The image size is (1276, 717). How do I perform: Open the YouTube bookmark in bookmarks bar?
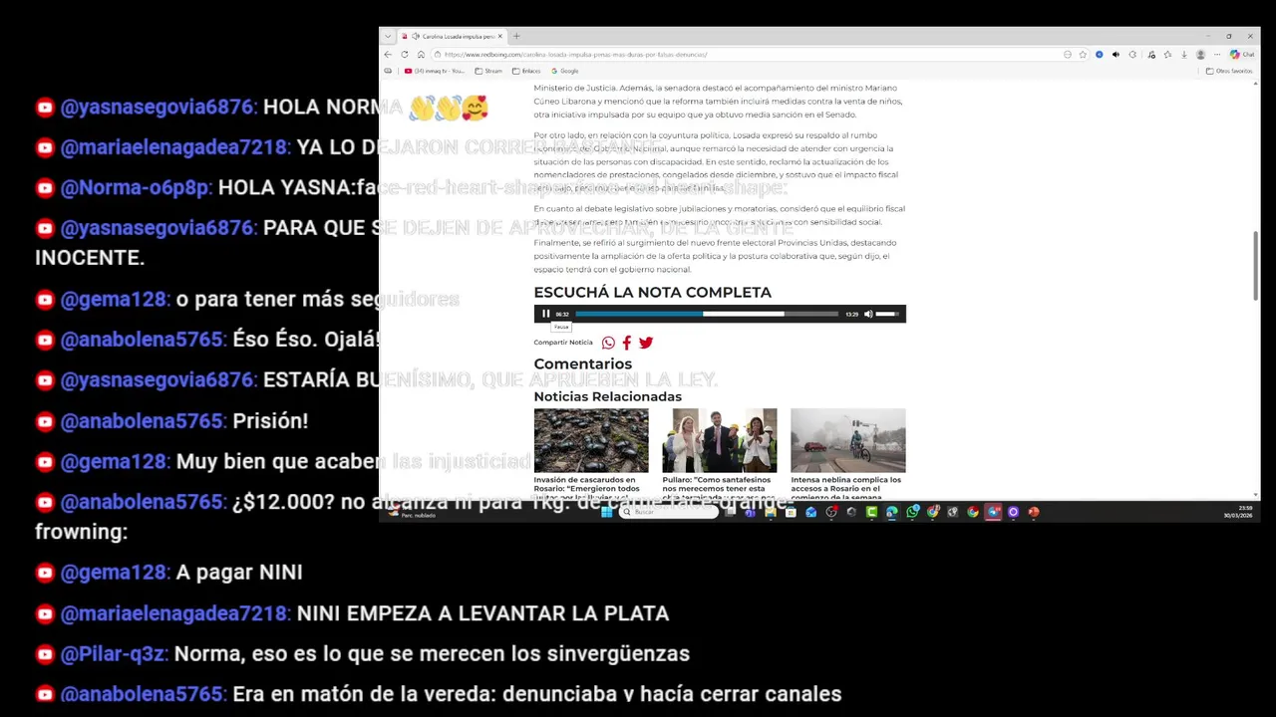(x=436, y=71)
